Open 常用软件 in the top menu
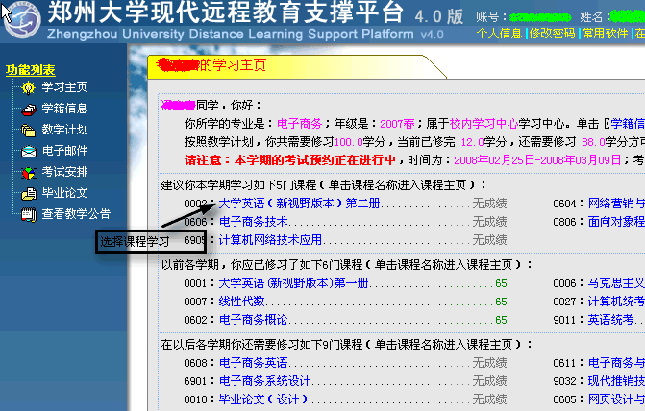The width and height of the screenshot is (645, 411). pos(603,33)
